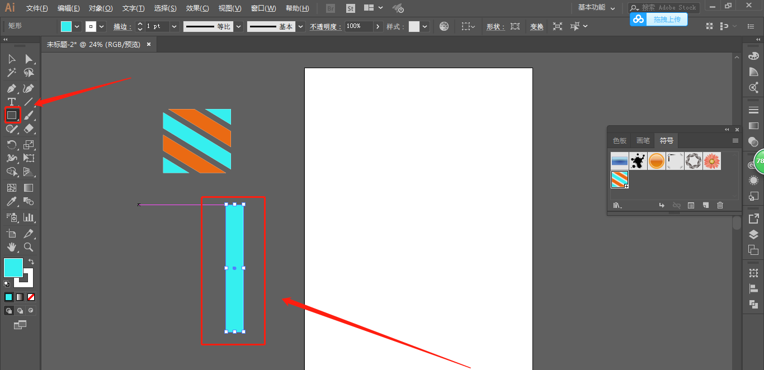This screenshot has height=370, width=764.
Task: Select the orange-cyan striped symbol thumbnail
Action: [620, 179]
